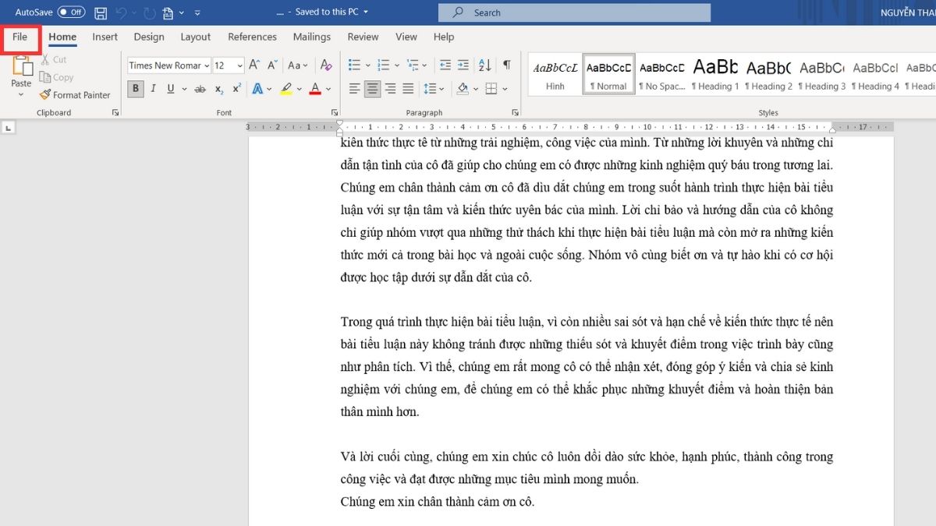Toggle Italic formatting
This screenshot has width=936, height=526.
pyautogui.click(x=152, y=89)
